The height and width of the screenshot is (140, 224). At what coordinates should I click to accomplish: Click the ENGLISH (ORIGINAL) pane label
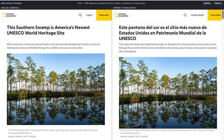(x=10, y=8)
